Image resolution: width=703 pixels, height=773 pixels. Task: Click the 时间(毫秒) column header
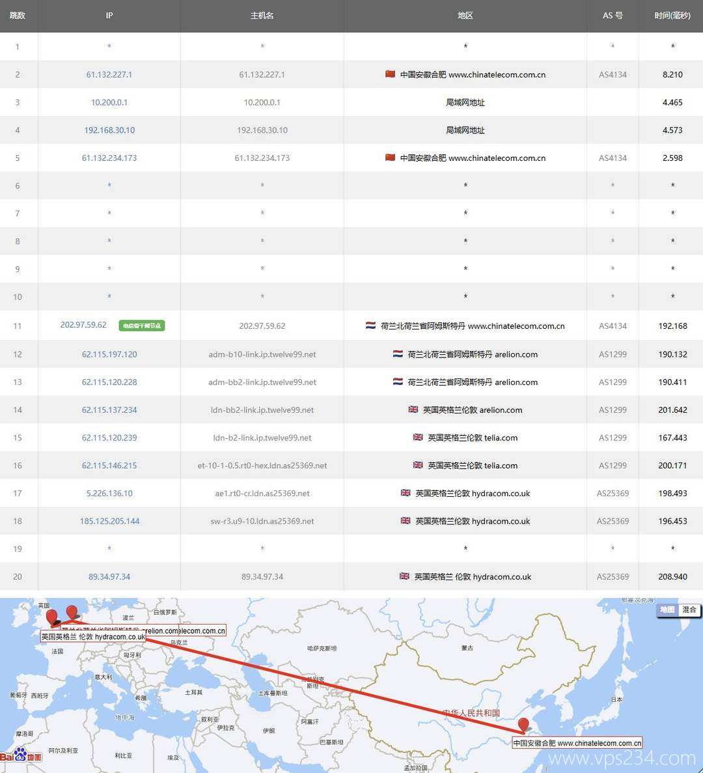[672, 15]
